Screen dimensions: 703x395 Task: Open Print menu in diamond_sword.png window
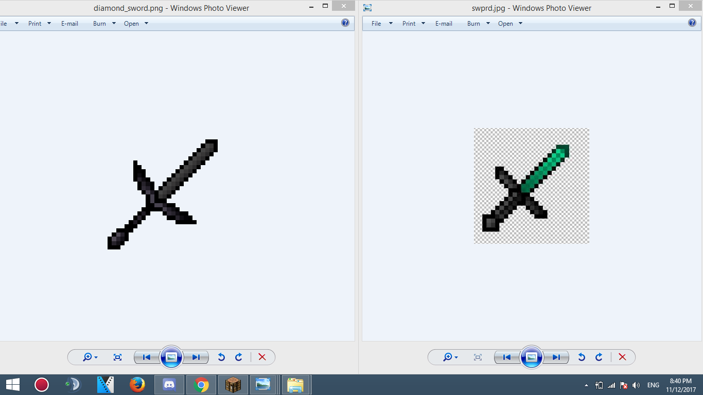[x=35, y=24]
